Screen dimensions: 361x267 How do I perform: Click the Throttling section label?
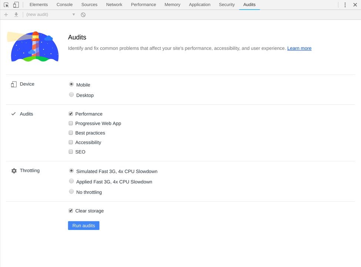pos(30,171)
